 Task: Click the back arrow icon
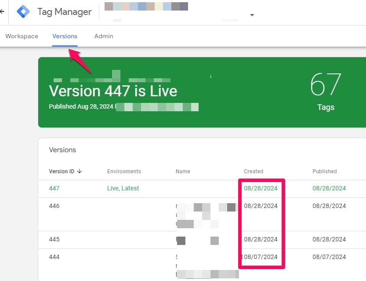point(2,11)
